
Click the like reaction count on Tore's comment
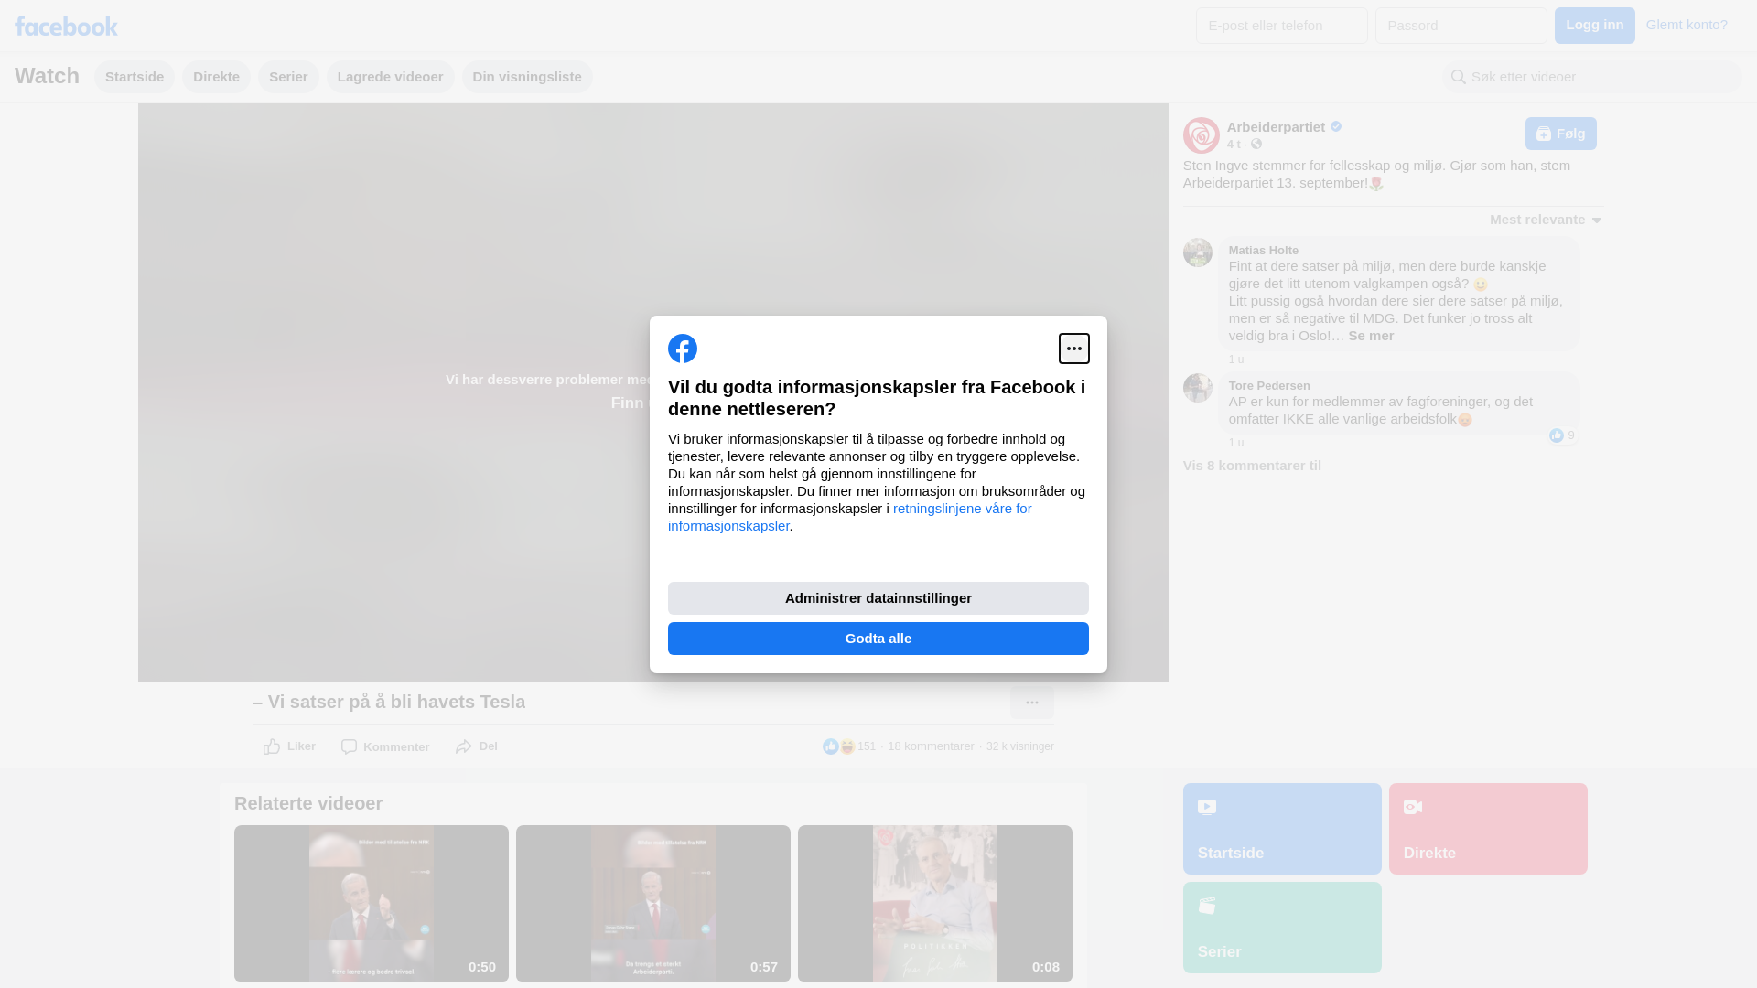click(1563, 436)
